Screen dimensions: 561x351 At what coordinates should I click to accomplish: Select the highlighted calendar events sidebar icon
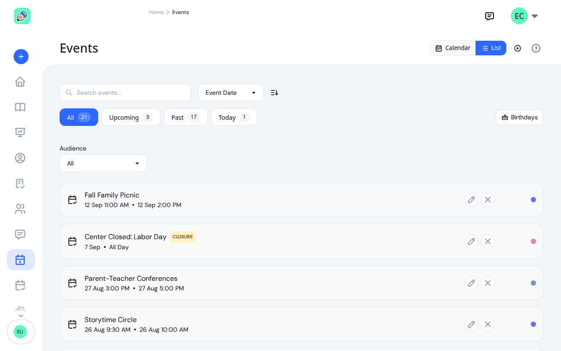[x=21, y=260]
